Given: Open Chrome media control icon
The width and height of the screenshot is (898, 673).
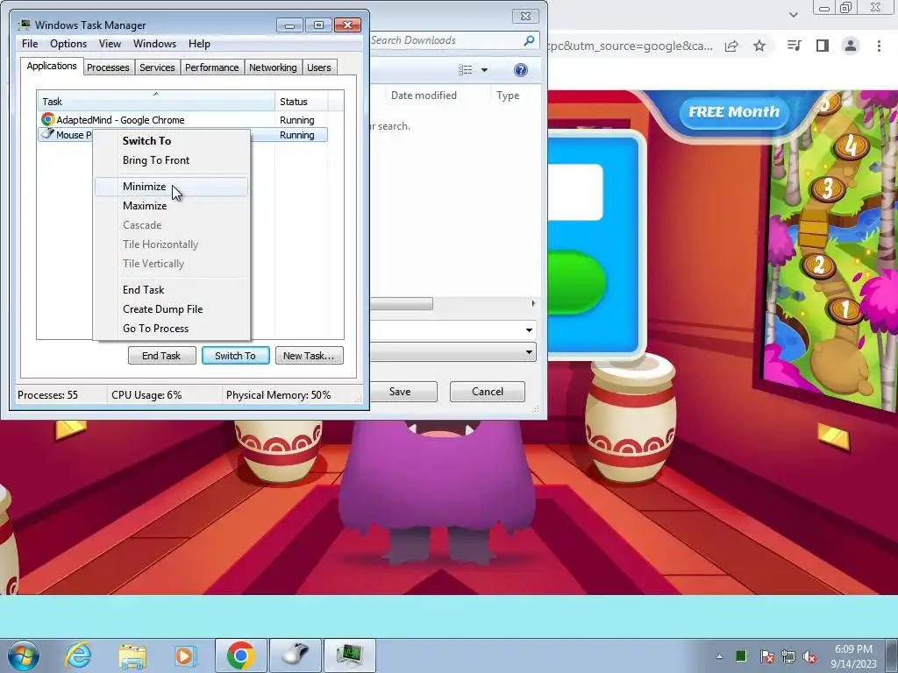Looking at the screenshot, I should (x=794, y=46).
